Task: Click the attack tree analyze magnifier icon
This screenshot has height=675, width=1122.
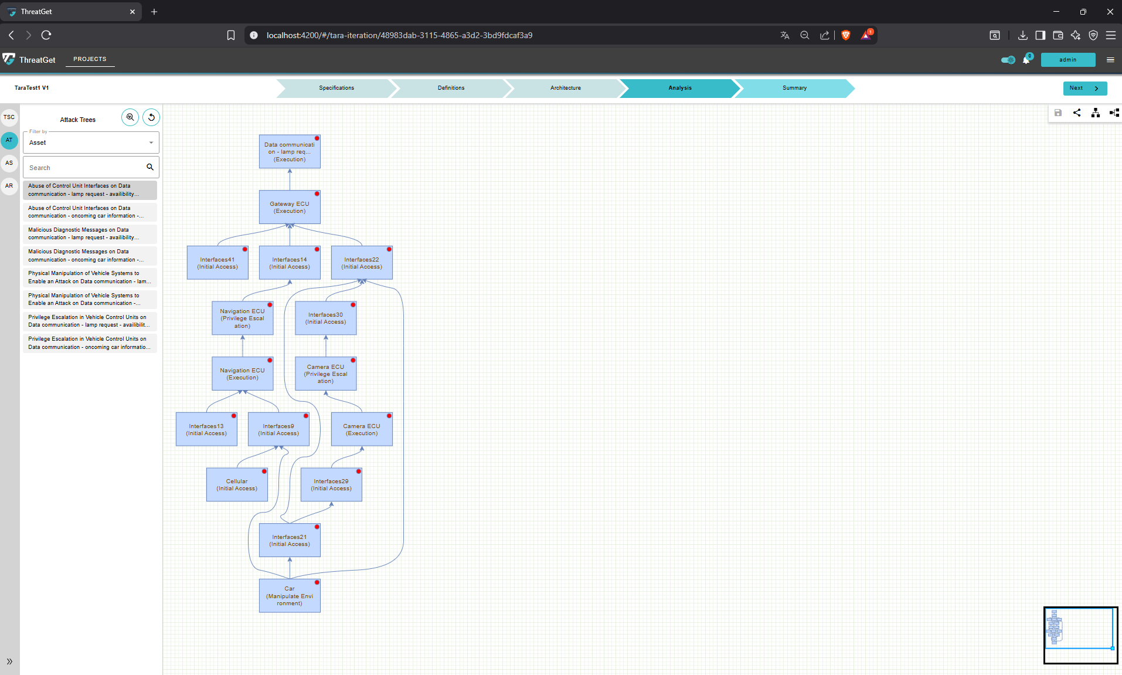Action: [x=130, y=117]
